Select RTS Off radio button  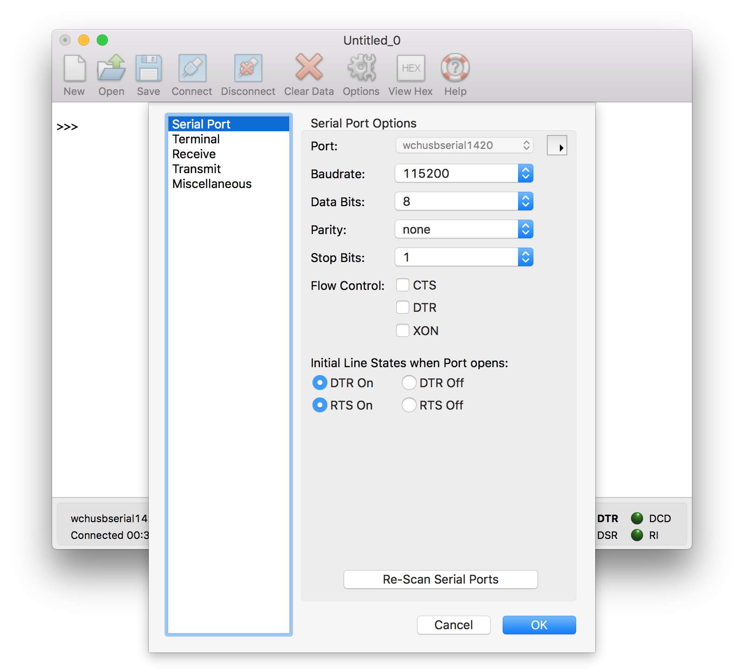tap(409, 405)
